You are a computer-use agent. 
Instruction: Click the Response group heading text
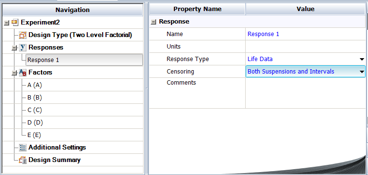(174, 22)
